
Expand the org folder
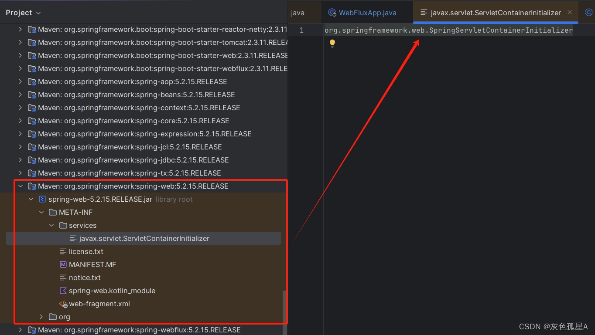coord(41,317)
